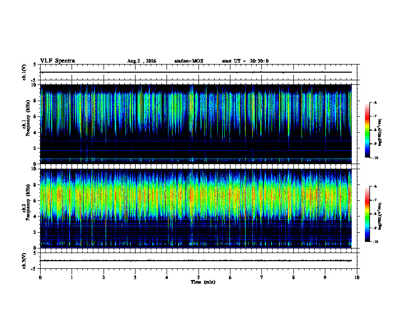Image resolution: width=402 pixels, height=311 pixels.
Task: Click the time axis tick label "0"
Action: coord(40,277)
